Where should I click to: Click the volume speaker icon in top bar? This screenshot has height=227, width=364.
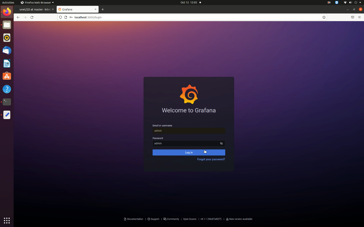350,3
